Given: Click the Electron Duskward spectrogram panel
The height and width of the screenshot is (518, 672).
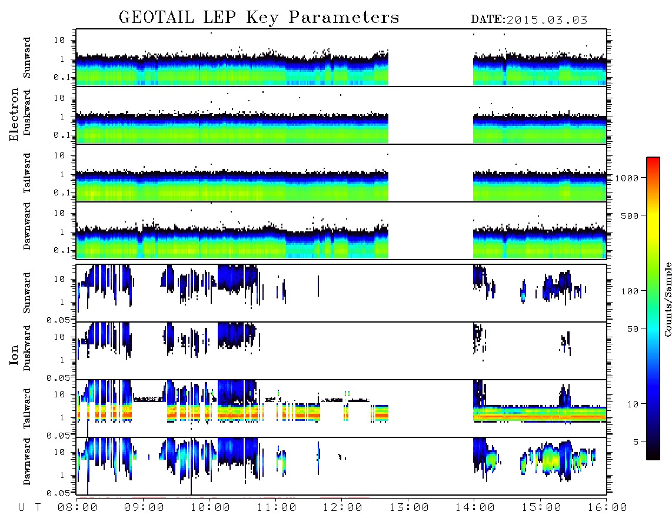Looking at the screenshot, I should 341,115.
